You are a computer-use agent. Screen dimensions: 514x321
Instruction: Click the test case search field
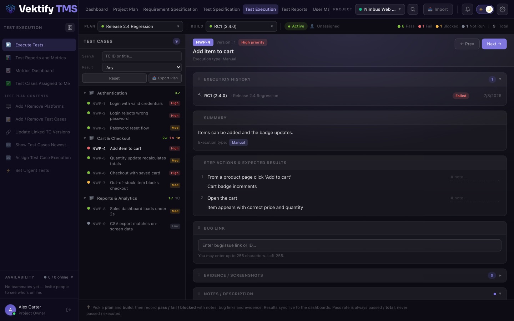point(142,56)
